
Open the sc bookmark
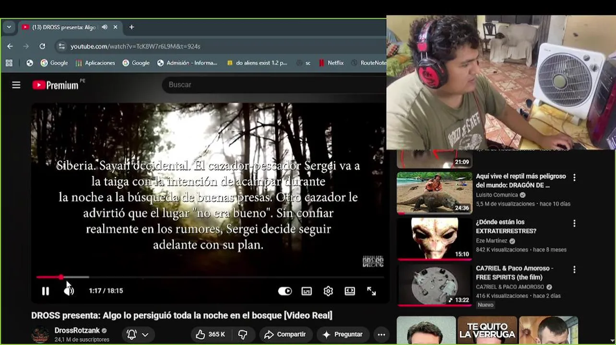click(303, 63)
